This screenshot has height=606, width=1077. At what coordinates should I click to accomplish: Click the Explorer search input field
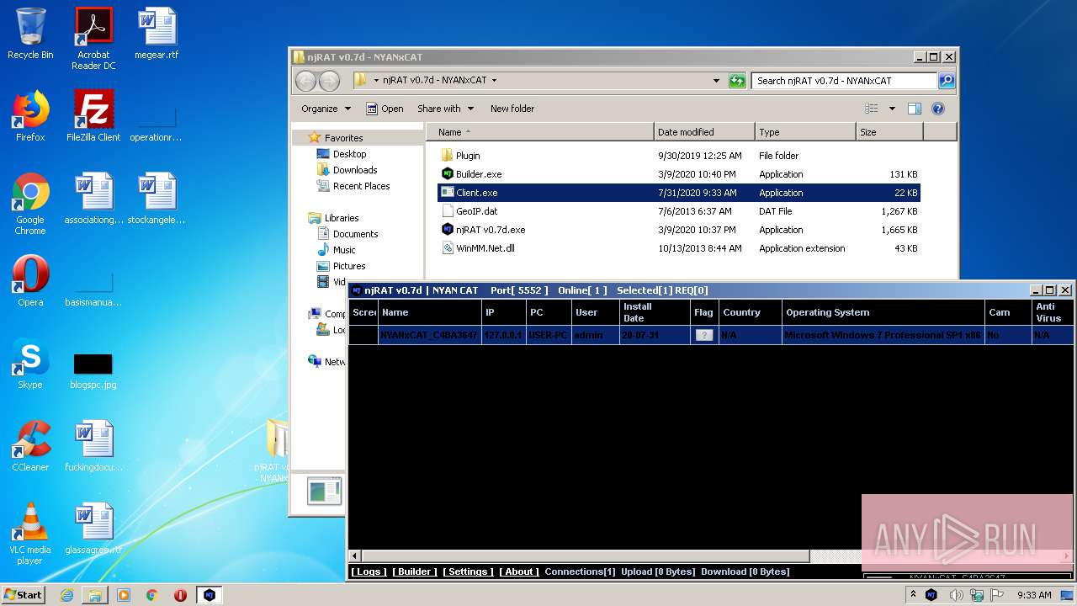click(x=844, y=81)
